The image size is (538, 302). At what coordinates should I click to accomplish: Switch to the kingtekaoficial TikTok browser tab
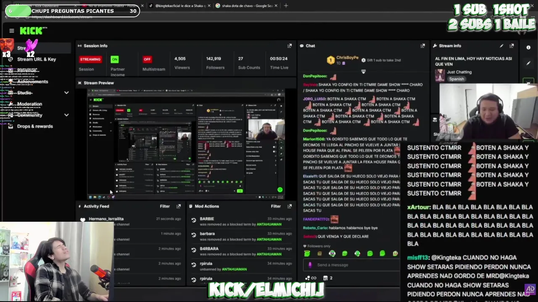(x=179, y=5)
